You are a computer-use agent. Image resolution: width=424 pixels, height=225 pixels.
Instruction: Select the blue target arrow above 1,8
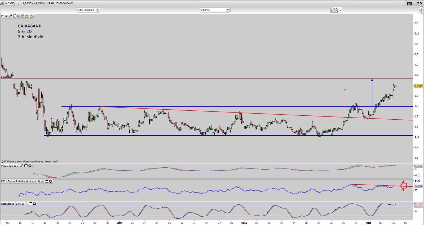[x=372, y=92]
